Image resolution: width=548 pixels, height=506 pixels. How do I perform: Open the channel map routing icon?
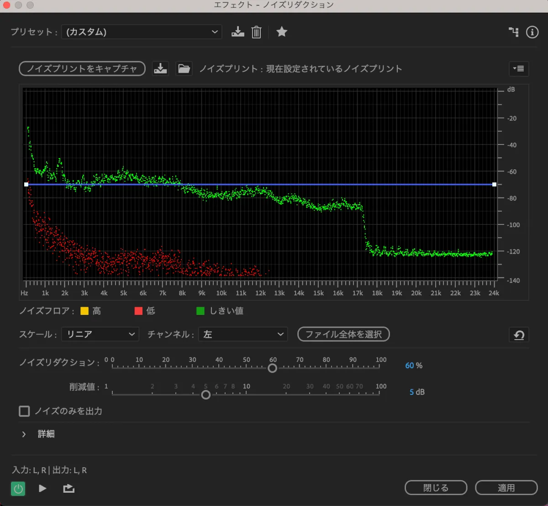514,32
